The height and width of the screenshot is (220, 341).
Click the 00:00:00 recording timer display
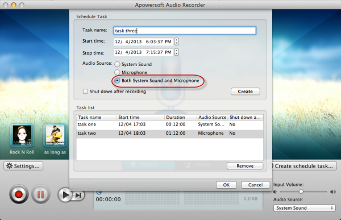[109, 200]
